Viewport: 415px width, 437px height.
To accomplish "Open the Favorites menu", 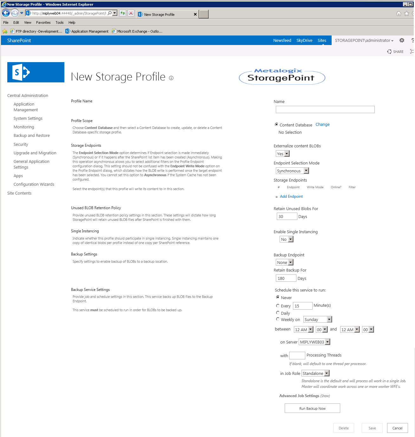I will [43, 22].
